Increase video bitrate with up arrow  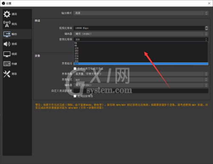pos(207,27)
